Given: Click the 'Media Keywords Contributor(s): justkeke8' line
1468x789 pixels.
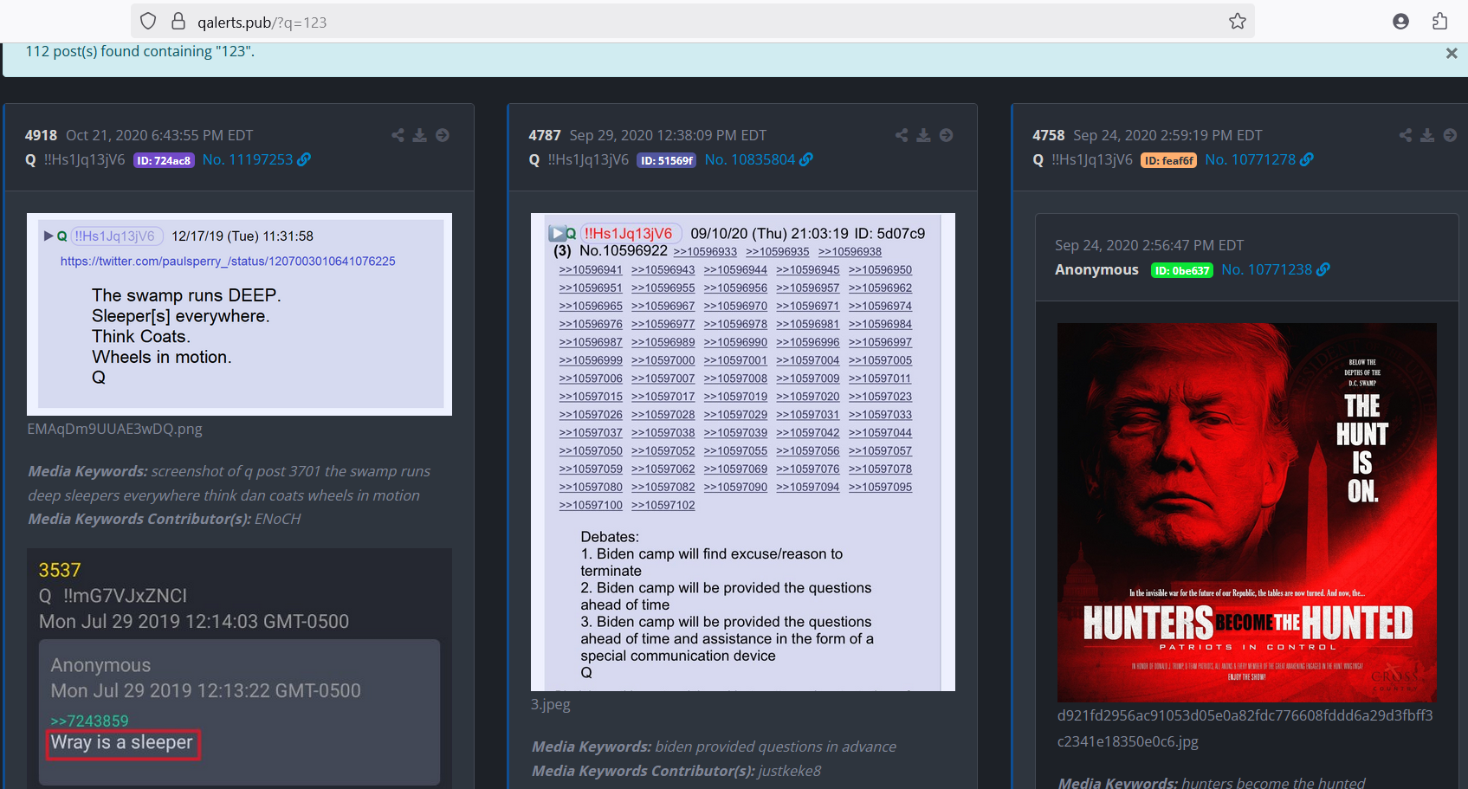Looking at the screenshot, I should [x=676, y=771].
